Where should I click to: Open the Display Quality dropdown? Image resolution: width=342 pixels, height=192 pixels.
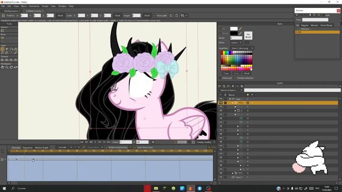205,142
